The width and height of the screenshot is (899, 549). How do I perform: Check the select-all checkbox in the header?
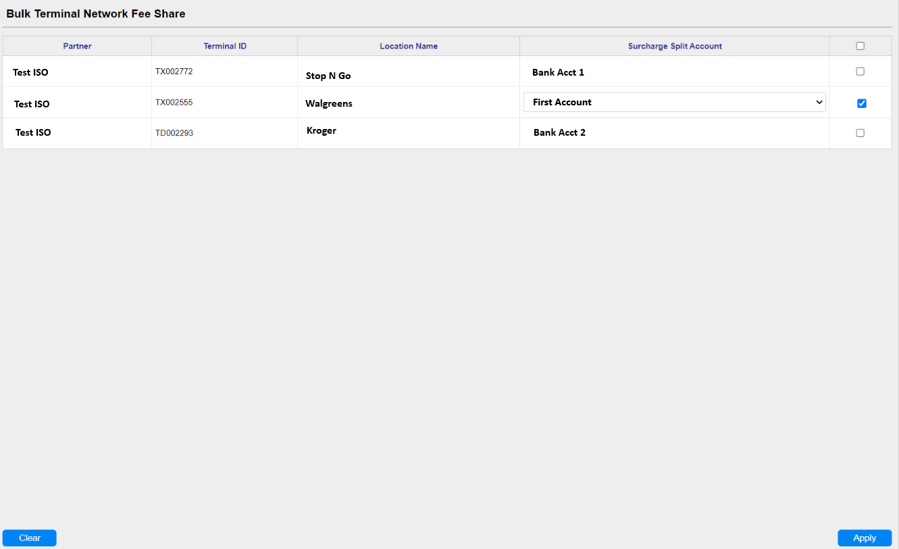click(x=860, y=46)
